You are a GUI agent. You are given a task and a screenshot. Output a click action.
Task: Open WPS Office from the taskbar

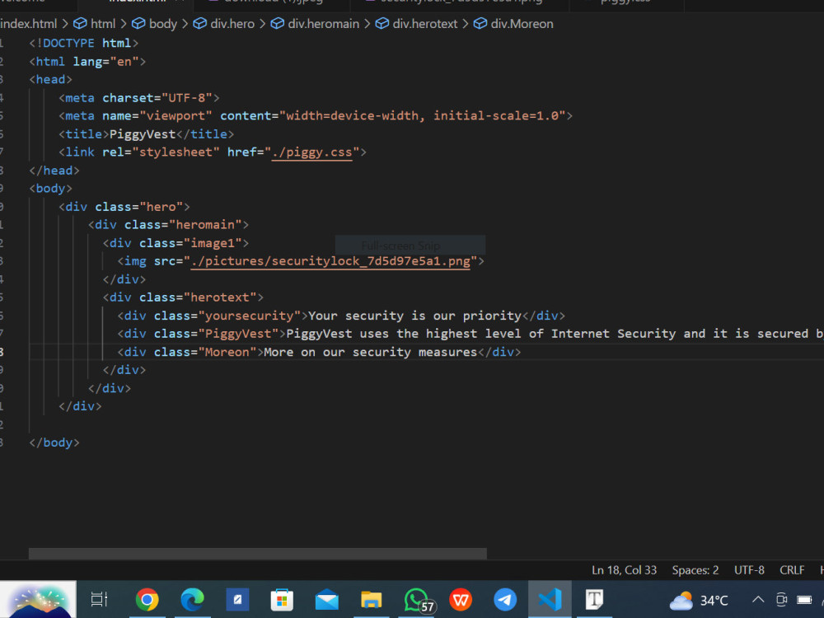click(461, 600)
